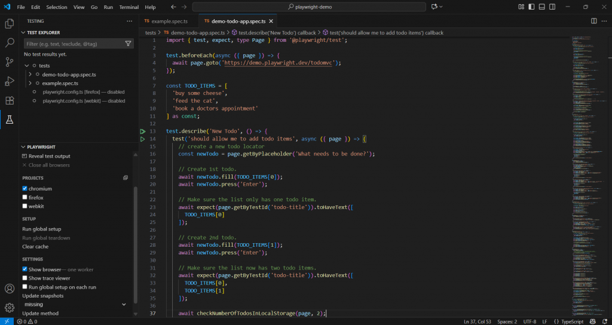Open the Explorer view in activity bar
612x325 pixels.
pos(10,24)
